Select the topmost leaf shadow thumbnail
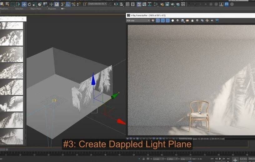Viewport: 255px width, 162px height. click(11, 26)
